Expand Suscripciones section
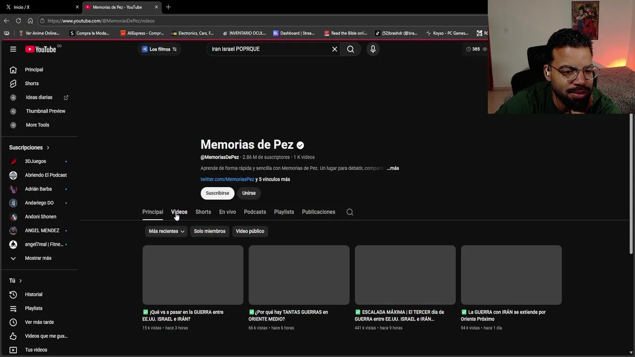The width and height of the screenshot is (635, 357). 29,148
